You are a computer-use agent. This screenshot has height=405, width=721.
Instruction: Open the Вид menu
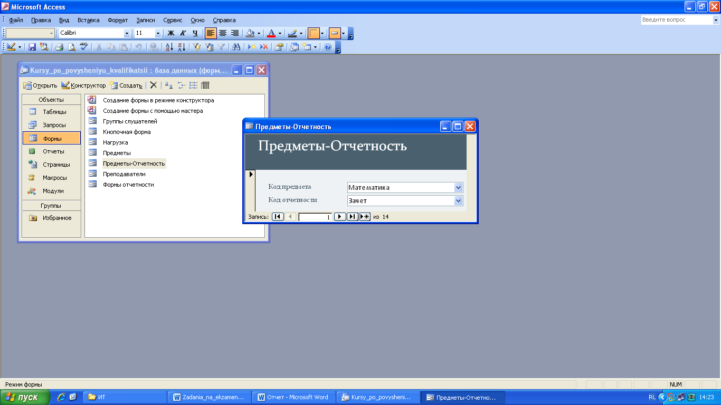[x=64, y=20]
